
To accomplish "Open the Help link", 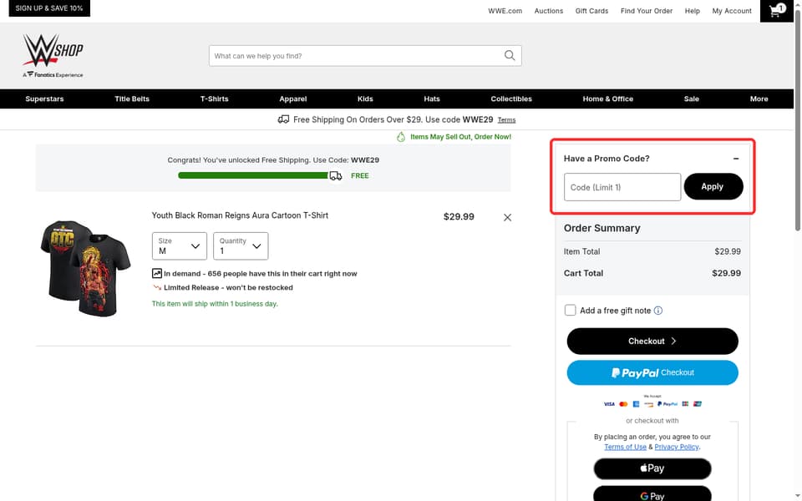I will click(x=692, y=11).
